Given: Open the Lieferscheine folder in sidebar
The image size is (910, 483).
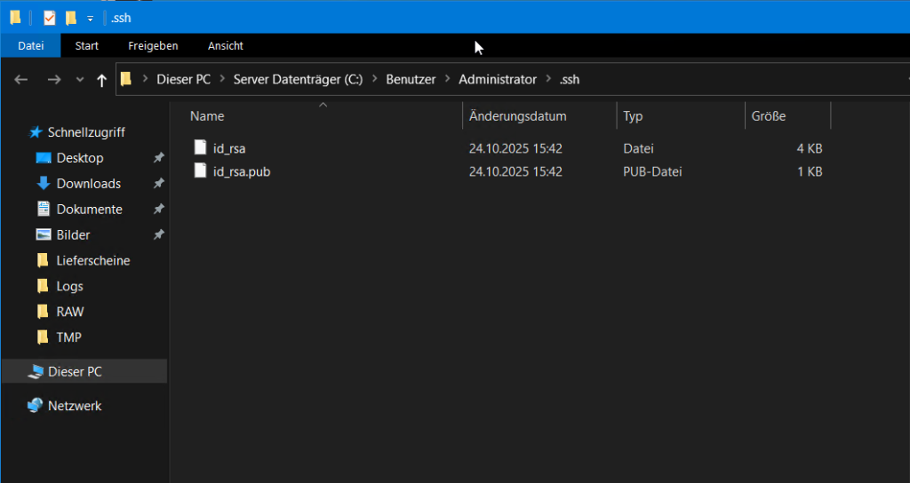Looking at the screenshot, I should (92, 261).
